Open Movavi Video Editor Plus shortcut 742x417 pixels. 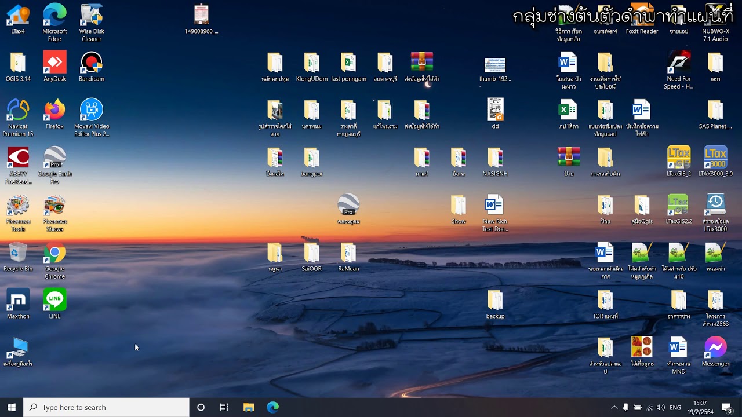[x=92, y=118]
